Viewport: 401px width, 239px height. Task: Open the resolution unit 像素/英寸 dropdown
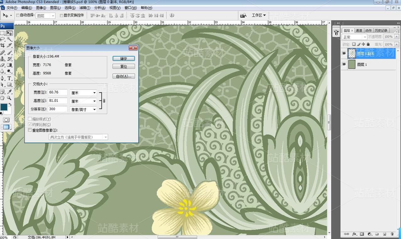click(x=83, y=109)
